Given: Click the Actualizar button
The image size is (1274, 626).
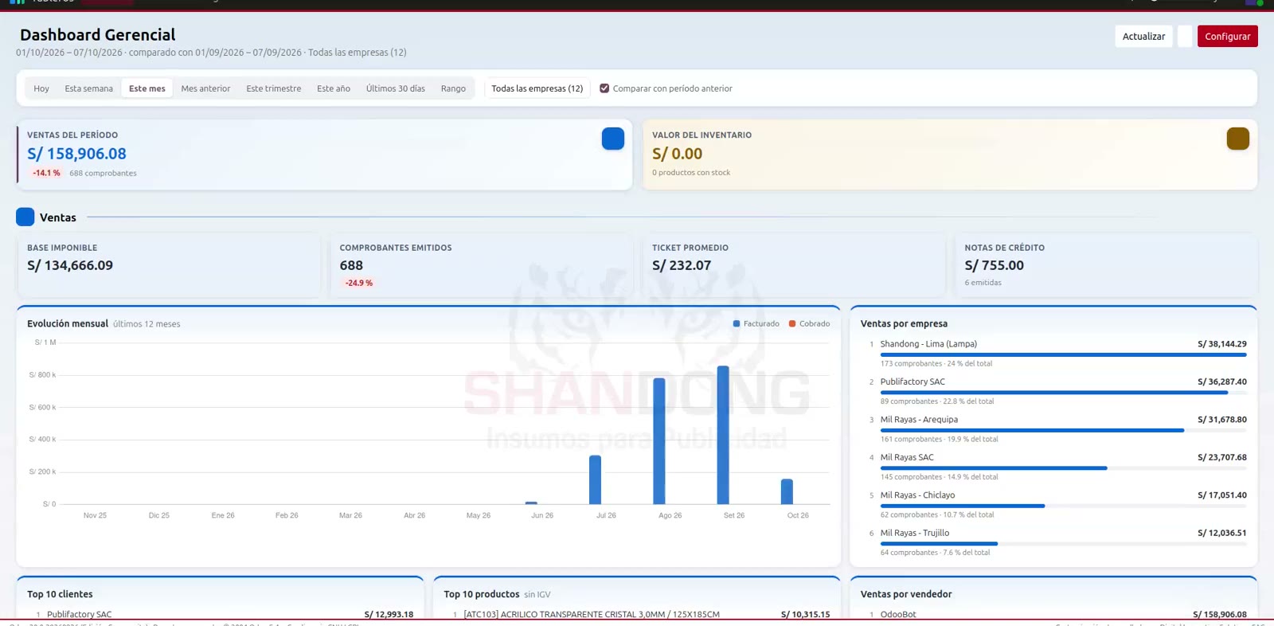Looking at the screenshot, I should tap(1143, 36).
